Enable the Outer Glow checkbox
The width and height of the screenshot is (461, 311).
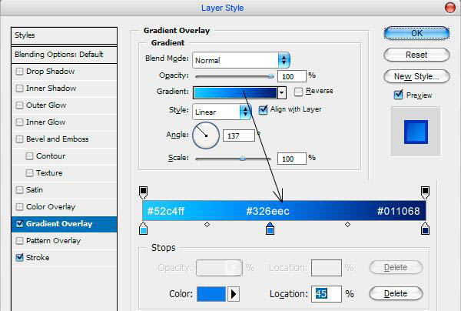[19, 105]
